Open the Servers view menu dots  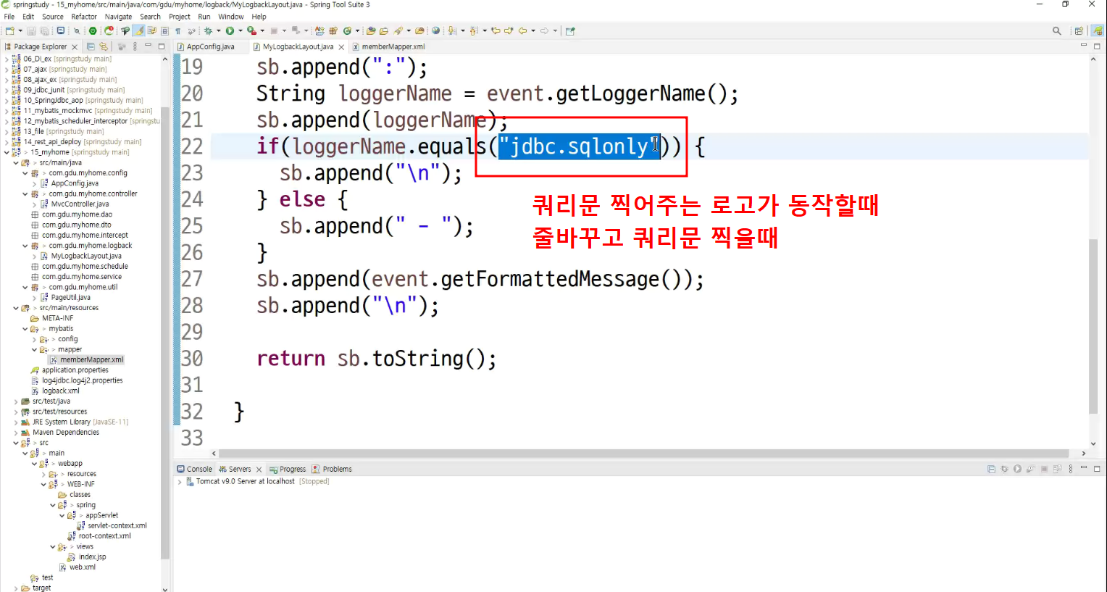(1070, 469)
